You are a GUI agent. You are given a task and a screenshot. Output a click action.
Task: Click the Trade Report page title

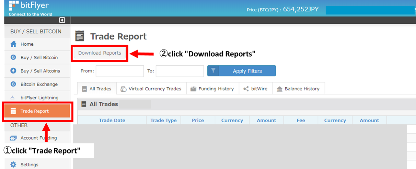tap(118, 36)
